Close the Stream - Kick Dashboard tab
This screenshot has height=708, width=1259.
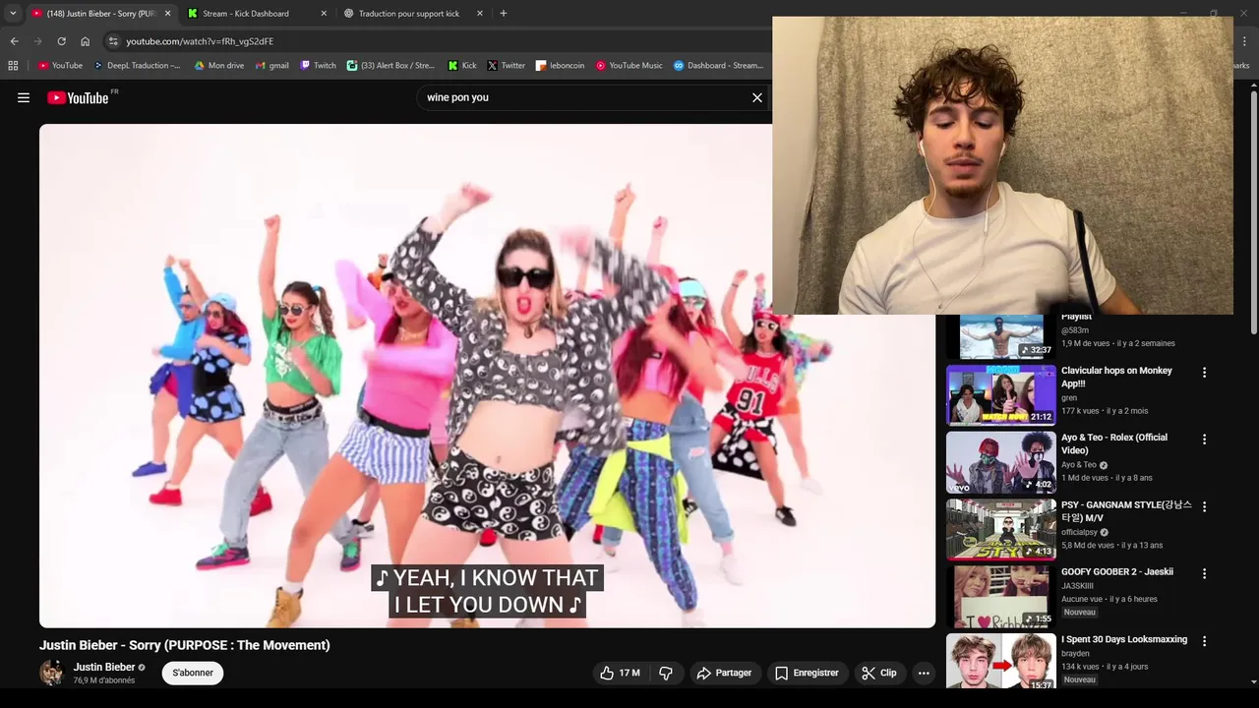(x=324, y=14)
